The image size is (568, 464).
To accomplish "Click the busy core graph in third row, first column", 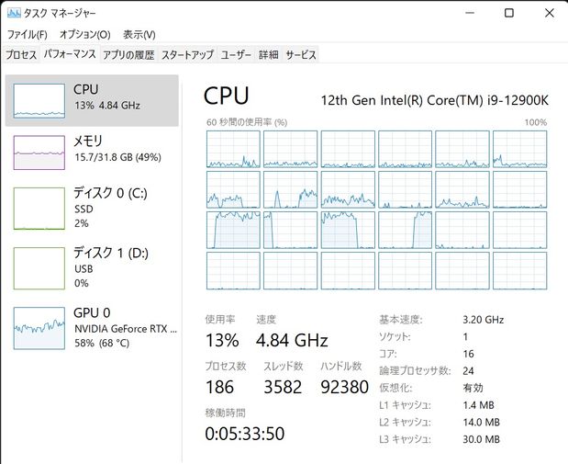I will [233, 230].
